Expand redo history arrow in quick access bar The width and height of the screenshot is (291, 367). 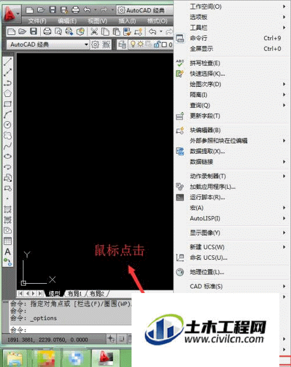click(112, 10)
